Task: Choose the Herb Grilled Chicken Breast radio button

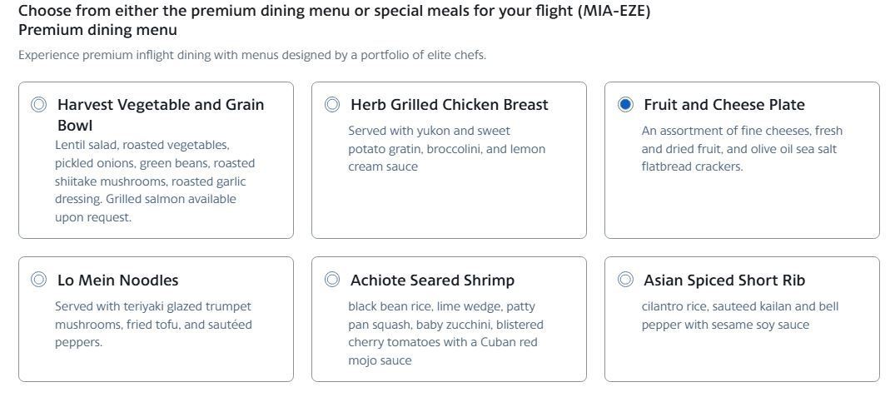Action: tap(332, 105)
